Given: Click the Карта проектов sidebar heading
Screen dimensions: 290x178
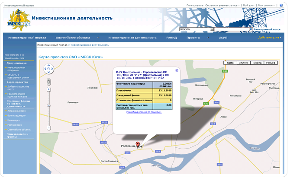Looking at the screenshot, I should coord(17,82).
